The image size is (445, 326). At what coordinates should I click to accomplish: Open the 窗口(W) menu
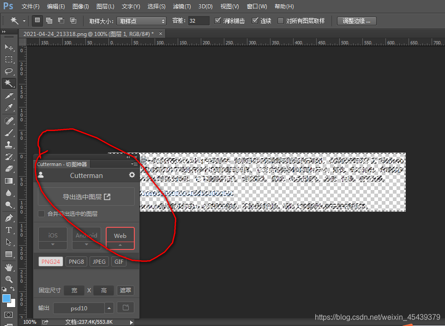257,6
